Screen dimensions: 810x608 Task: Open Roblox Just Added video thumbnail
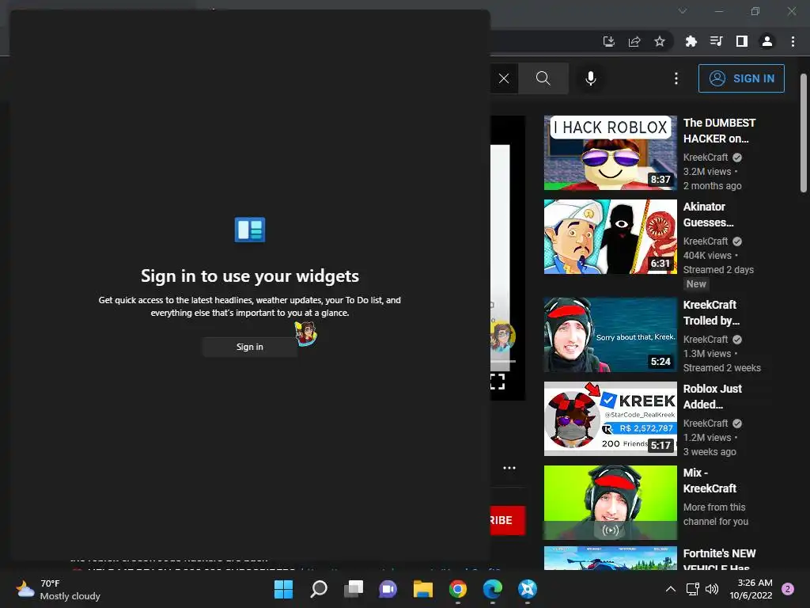pyautogui.click(x=610, y=418)
